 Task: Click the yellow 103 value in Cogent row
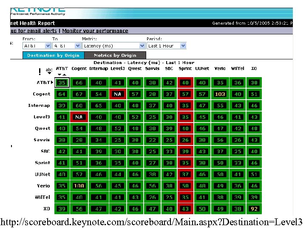[220, 94]
